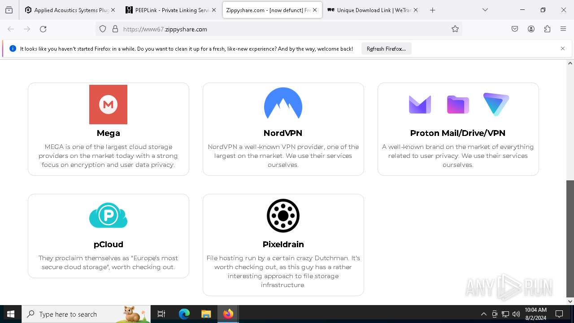This screenshot has height=323, width=574.
Task: Save to Pocket icon in toolbar
Action: (515, 29)
